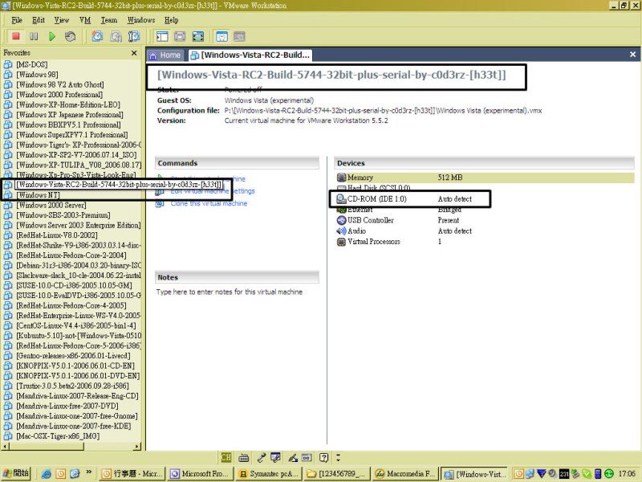Click the Windows Start button
The width and height of the screenshot is (642, 482).
click(16, 473)
